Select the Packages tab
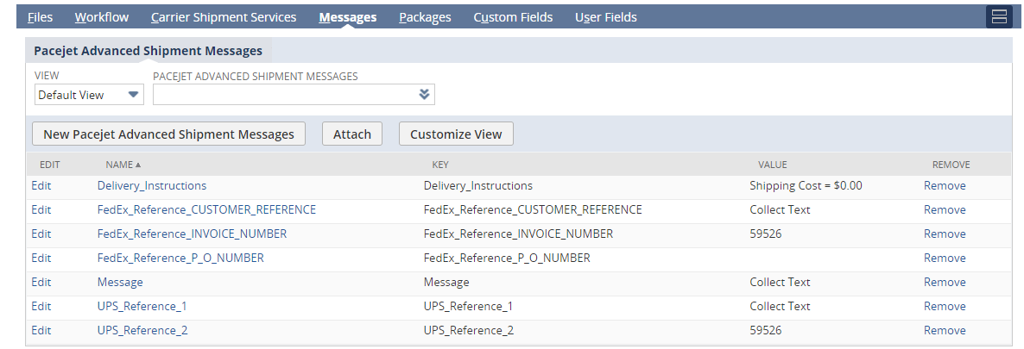 (x=425, y=17)
